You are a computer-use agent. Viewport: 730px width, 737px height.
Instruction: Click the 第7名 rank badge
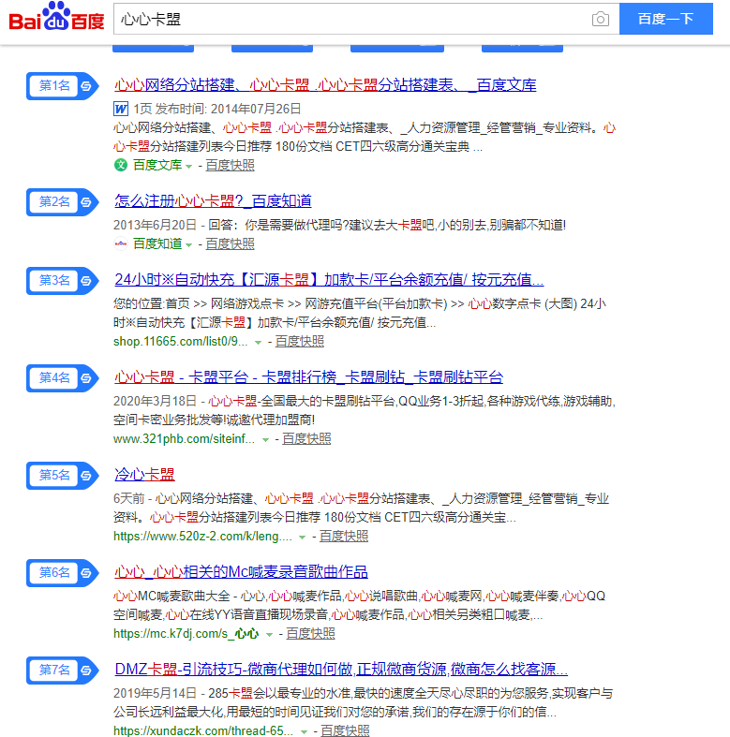pos(62,670)
